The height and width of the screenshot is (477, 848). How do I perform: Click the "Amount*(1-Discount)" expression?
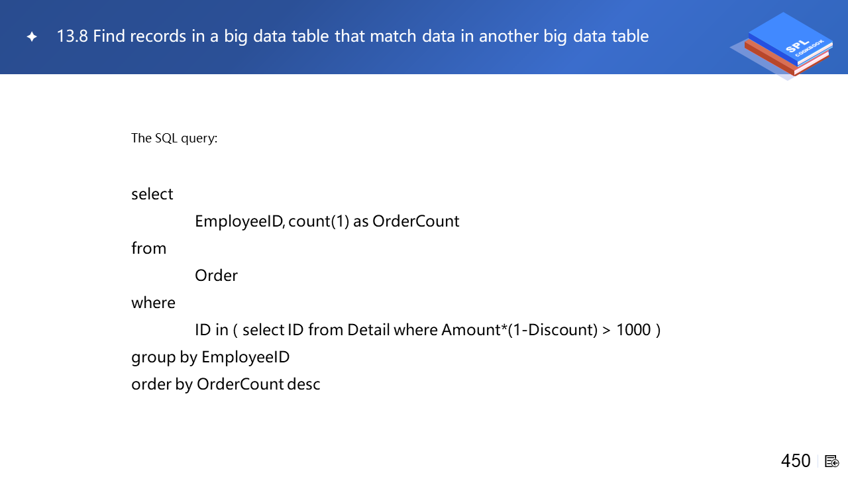[519, 330]
